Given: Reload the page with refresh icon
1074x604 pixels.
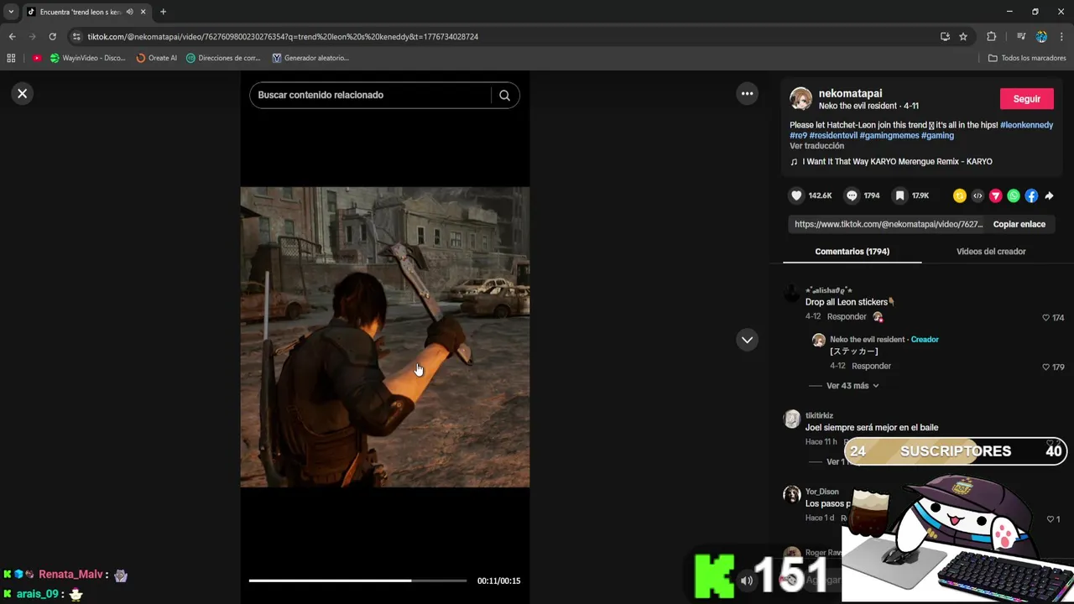Looking at the screenshot, I should (52, 37).
